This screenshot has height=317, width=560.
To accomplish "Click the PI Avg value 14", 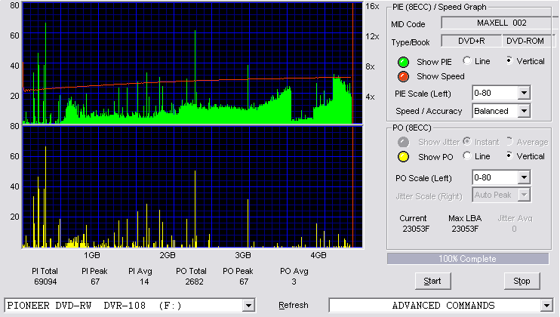I will tap(144, 282).
